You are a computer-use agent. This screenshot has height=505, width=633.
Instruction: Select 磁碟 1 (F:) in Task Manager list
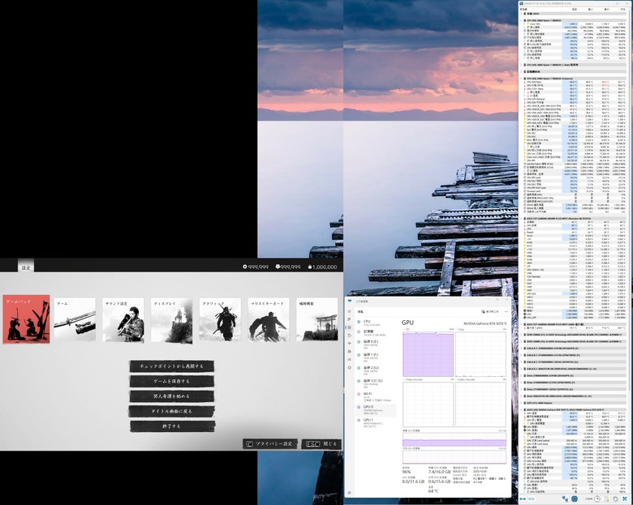click(x=377, y=357)
